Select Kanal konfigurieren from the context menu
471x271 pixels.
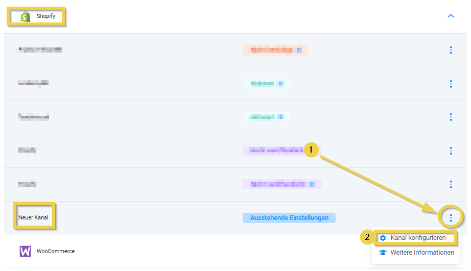point(418,238)
